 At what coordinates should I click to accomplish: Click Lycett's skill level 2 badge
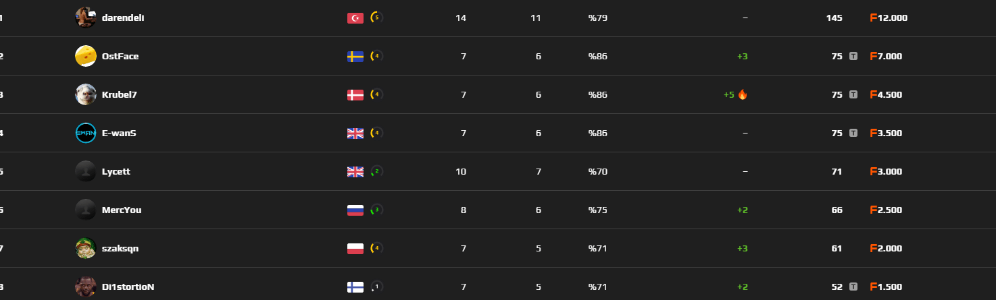point(376,171)
